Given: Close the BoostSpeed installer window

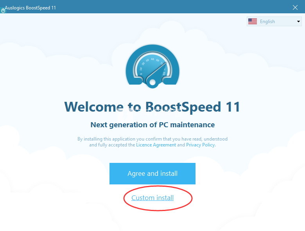Looking at the screenshot, I should pos(295,7).
